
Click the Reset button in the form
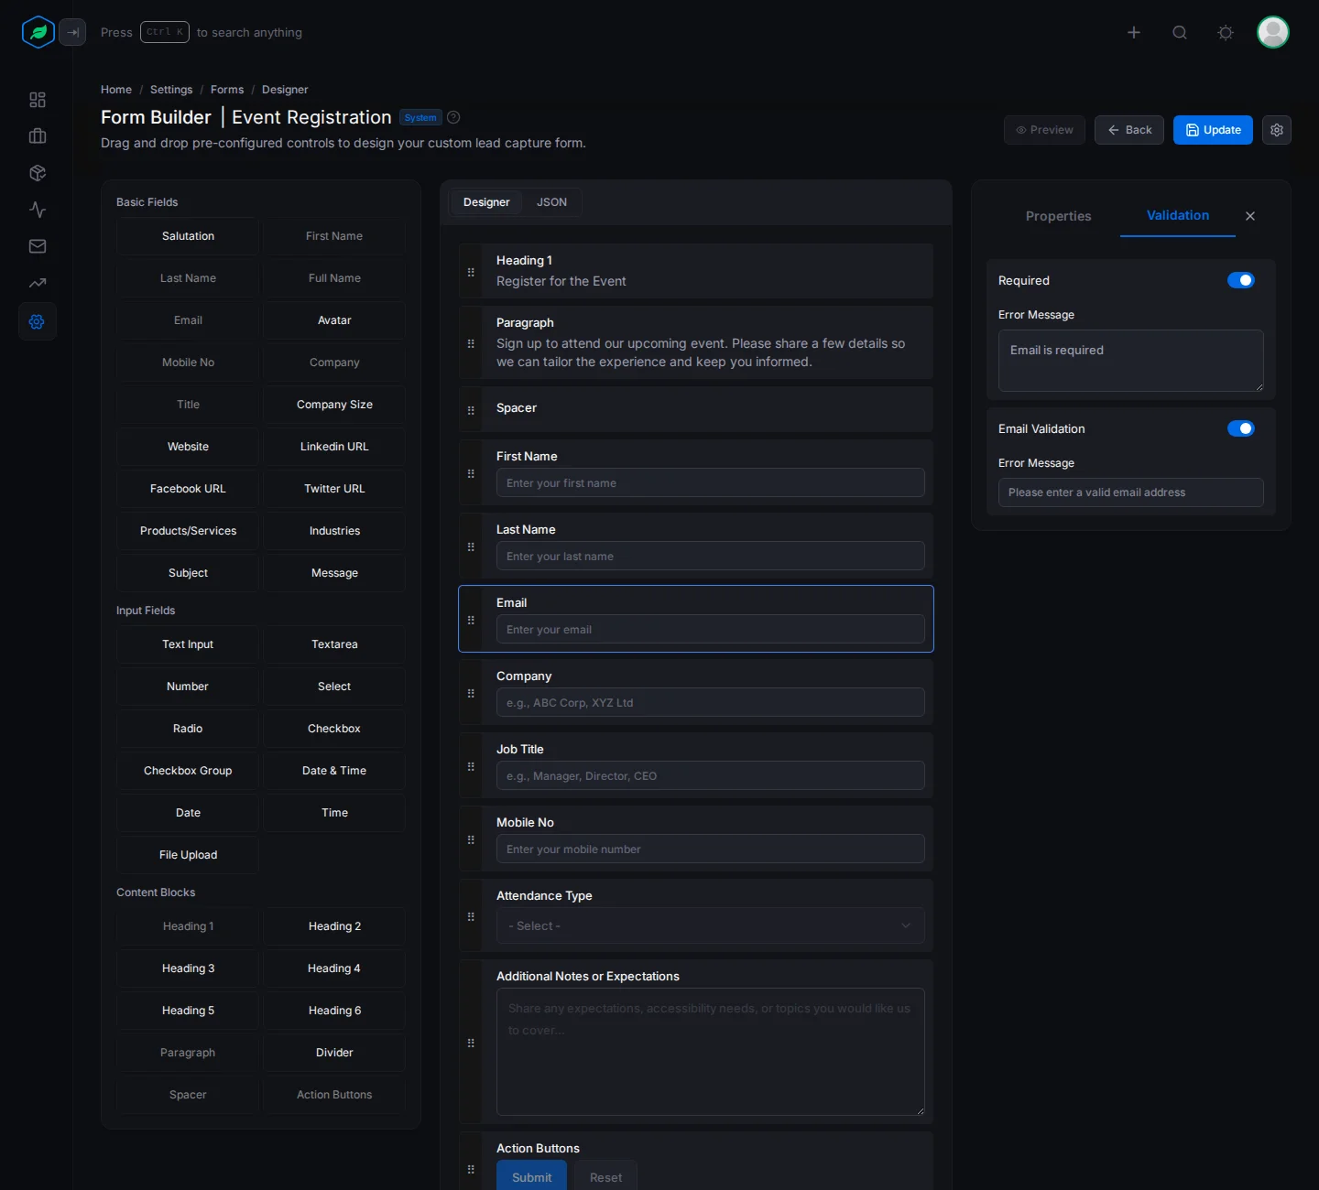[605, 1177]
